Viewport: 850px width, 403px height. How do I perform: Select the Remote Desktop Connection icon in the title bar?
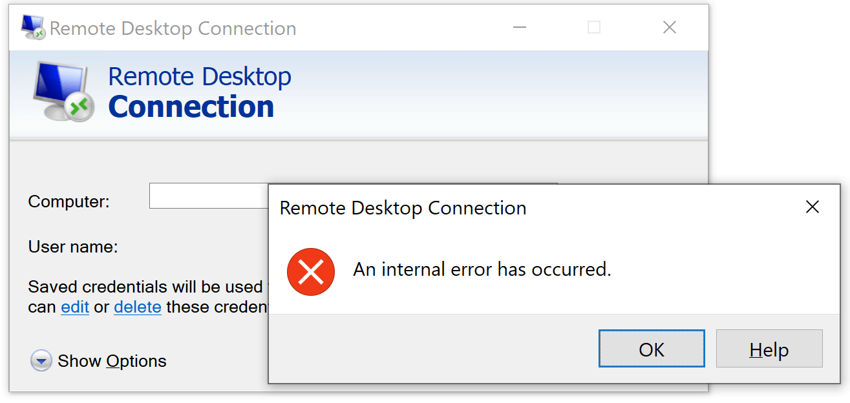32,27
